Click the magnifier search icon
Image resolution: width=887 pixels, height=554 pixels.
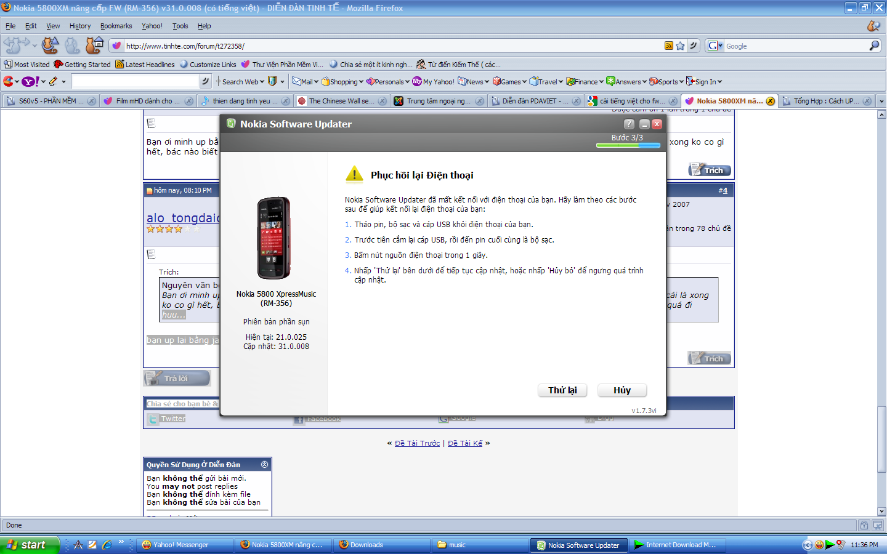point(875,46)
